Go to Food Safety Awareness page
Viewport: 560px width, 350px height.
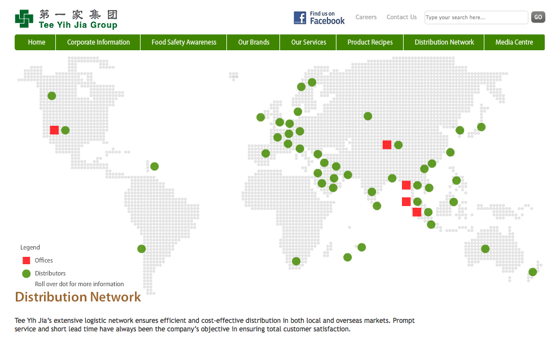pos(184,42)
